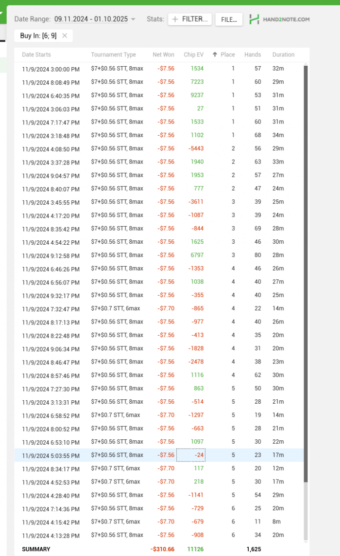Open the Date Range dropdown arrow
The width and height of the screenshot is (340, 556).
click(x=134, y=19)
